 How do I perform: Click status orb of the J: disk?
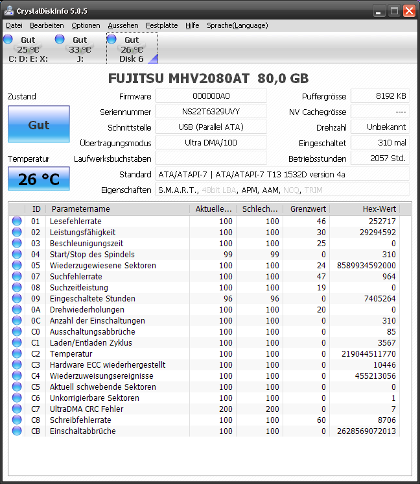click(x=60, y=39)
